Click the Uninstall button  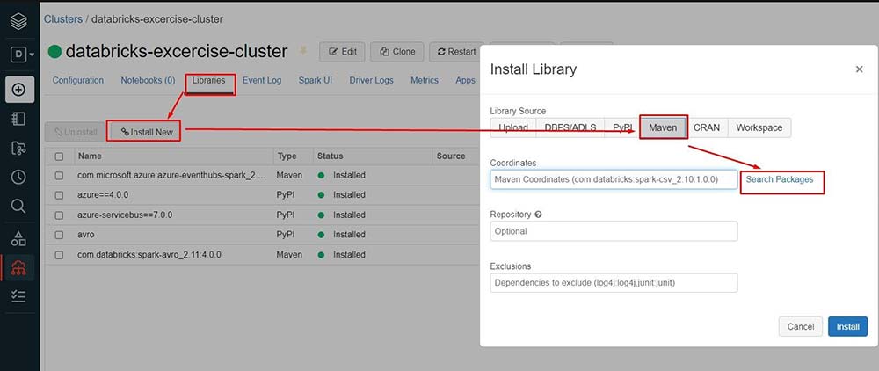[75, 132]
